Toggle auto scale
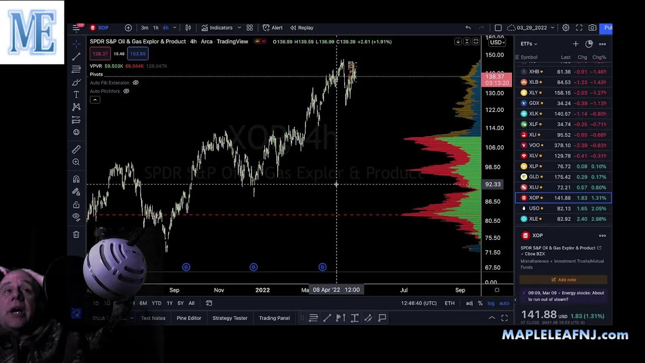The width and height of the screenshot is (645, 363). pos(504,303)
